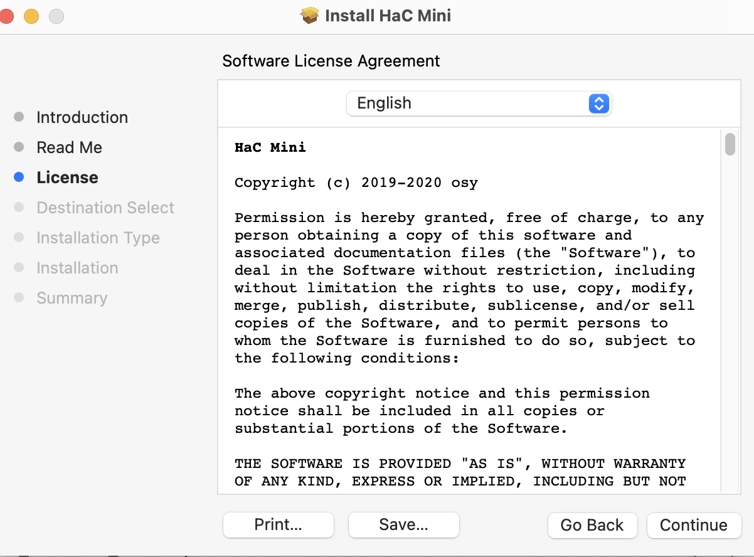The height and width of the screenshot is (557, 754).
Task: Save the license text via Save...
Action: pyautogui.click(x=403, y=525)
